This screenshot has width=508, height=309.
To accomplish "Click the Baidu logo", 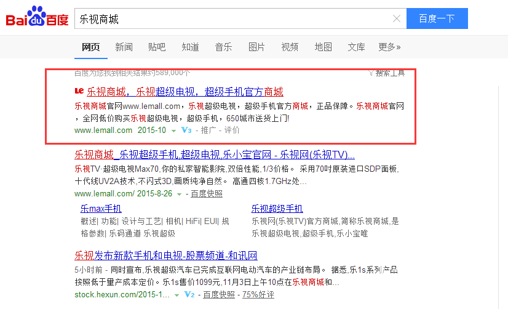I will (x=37, y=19).
